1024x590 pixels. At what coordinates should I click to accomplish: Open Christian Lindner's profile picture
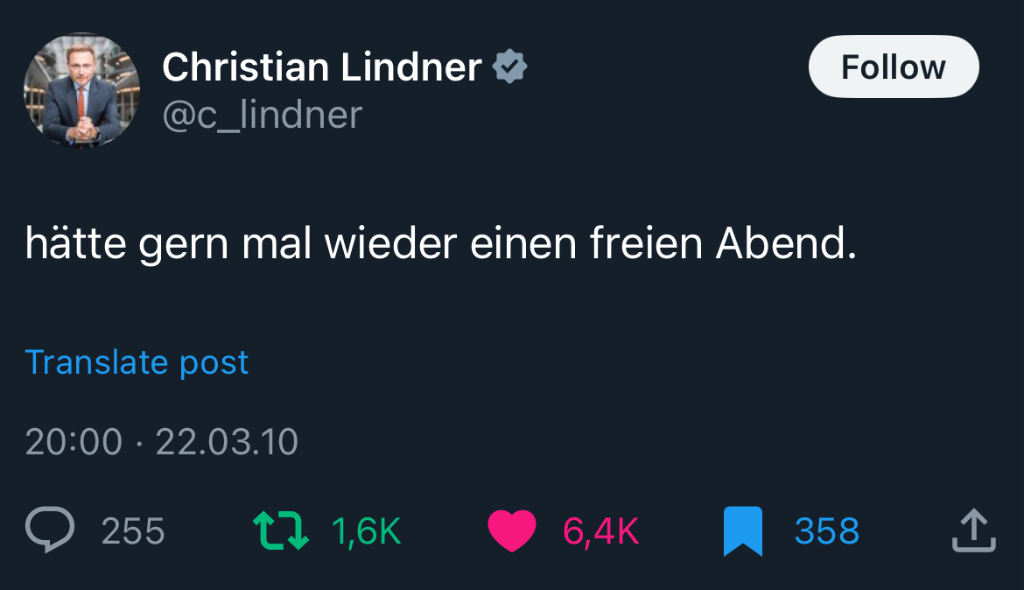81,90
